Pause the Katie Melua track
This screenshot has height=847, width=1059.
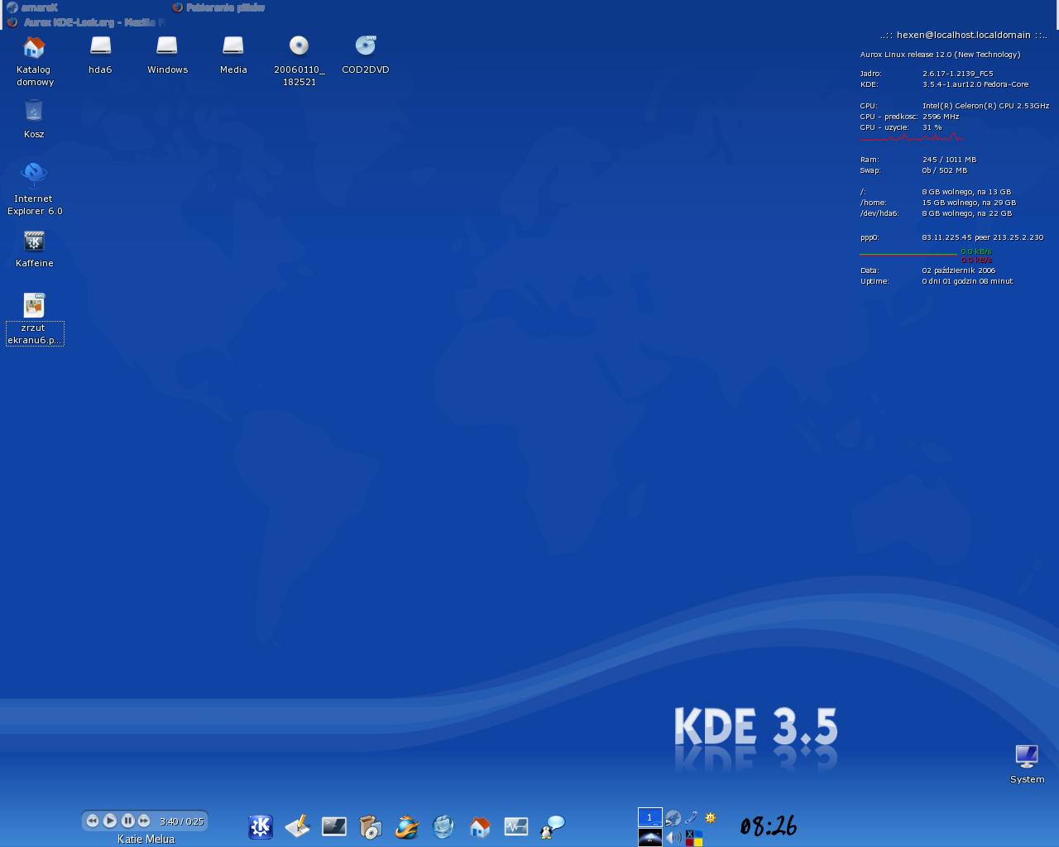point(127,821)
